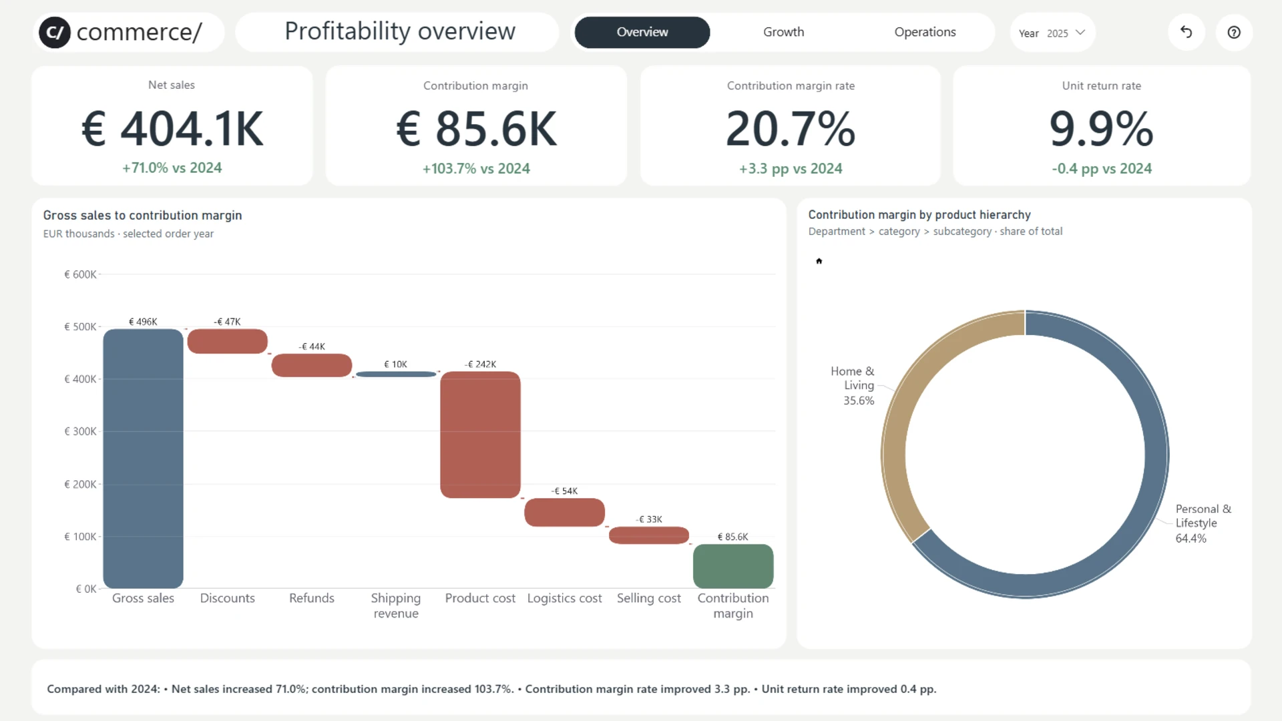Click the home drill-up icon above donut
This screenshot has height=721, width=1282.
pyautogui.click(x=819, y=261)
